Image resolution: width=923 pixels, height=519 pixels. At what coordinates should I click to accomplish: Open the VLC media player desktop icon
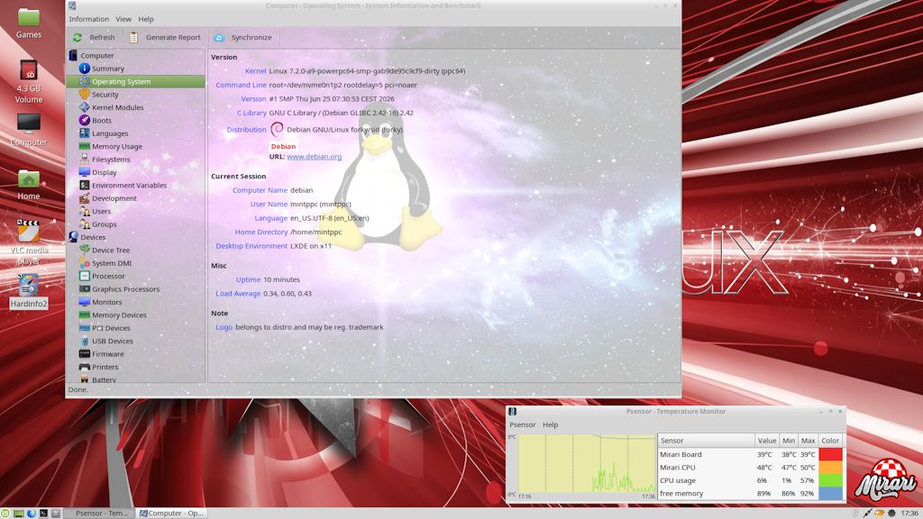tap(28, 241)
